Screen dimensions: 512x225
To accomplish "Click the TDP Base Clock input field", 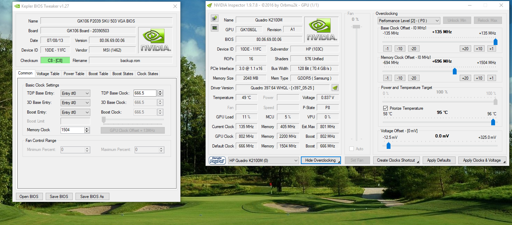I will click(145, 93).
